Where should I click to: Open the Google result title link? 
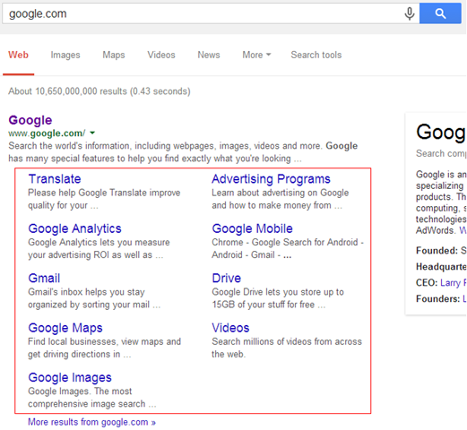(x=30, y=120)
